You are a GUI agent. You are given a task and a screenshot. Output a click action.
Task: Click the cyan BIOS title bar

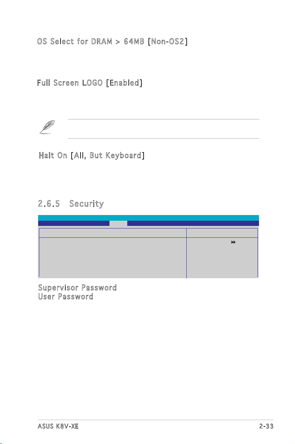[x=148, y=218]
